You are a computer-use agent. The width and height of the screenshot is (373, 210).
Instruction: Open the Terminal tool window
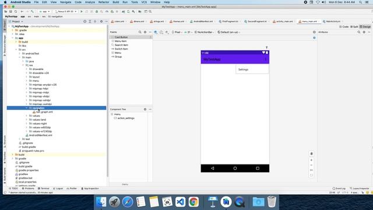coord(44,188)
